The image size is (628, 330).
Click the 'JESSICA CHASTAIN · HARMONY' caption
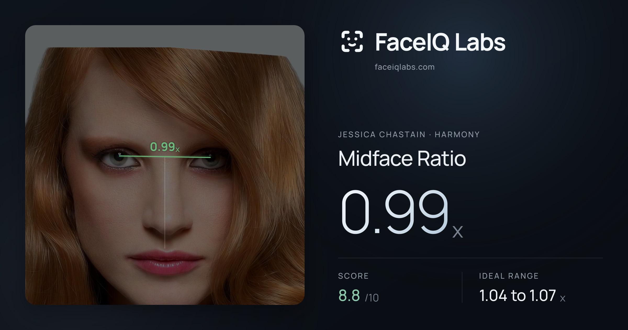pyautogui.click(x=409, y=135)
